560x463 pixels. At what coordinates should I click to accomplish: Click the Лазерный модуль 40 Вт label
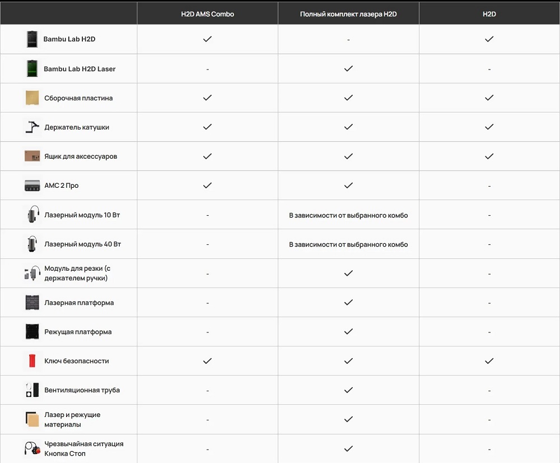pyautogui.click(x=82, y=244)
